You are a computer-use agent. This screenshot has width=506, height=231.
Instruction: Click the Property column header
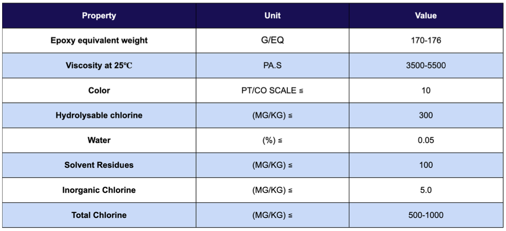click(x=99, y=16)
